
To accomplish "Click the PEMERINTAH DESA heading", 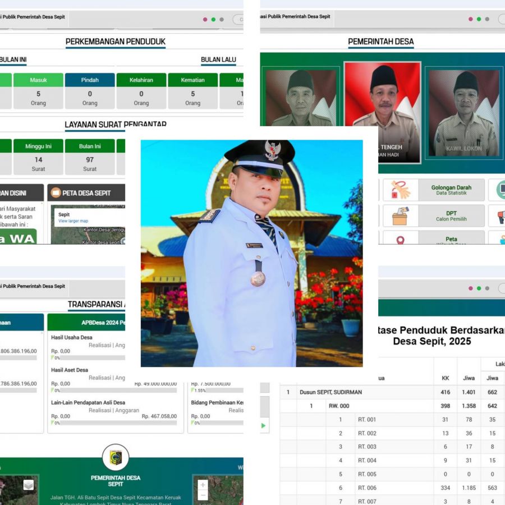I will click(x=380, y=42).
